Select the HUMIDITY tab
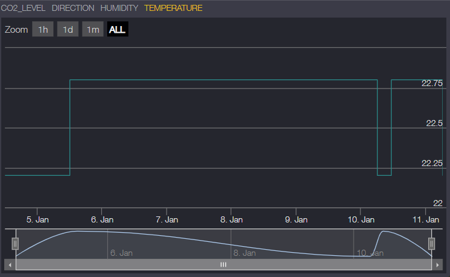Image resolution: width=450 pixels, height=277 pixels. pyautogui.click(x=119, y=8)
